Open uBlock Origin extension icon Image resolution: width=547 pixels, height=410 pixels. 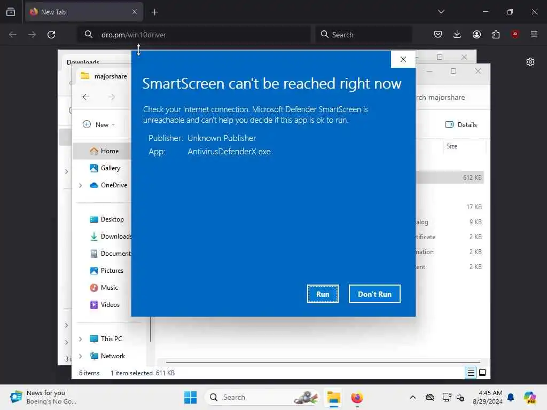(x=515, y=34)
